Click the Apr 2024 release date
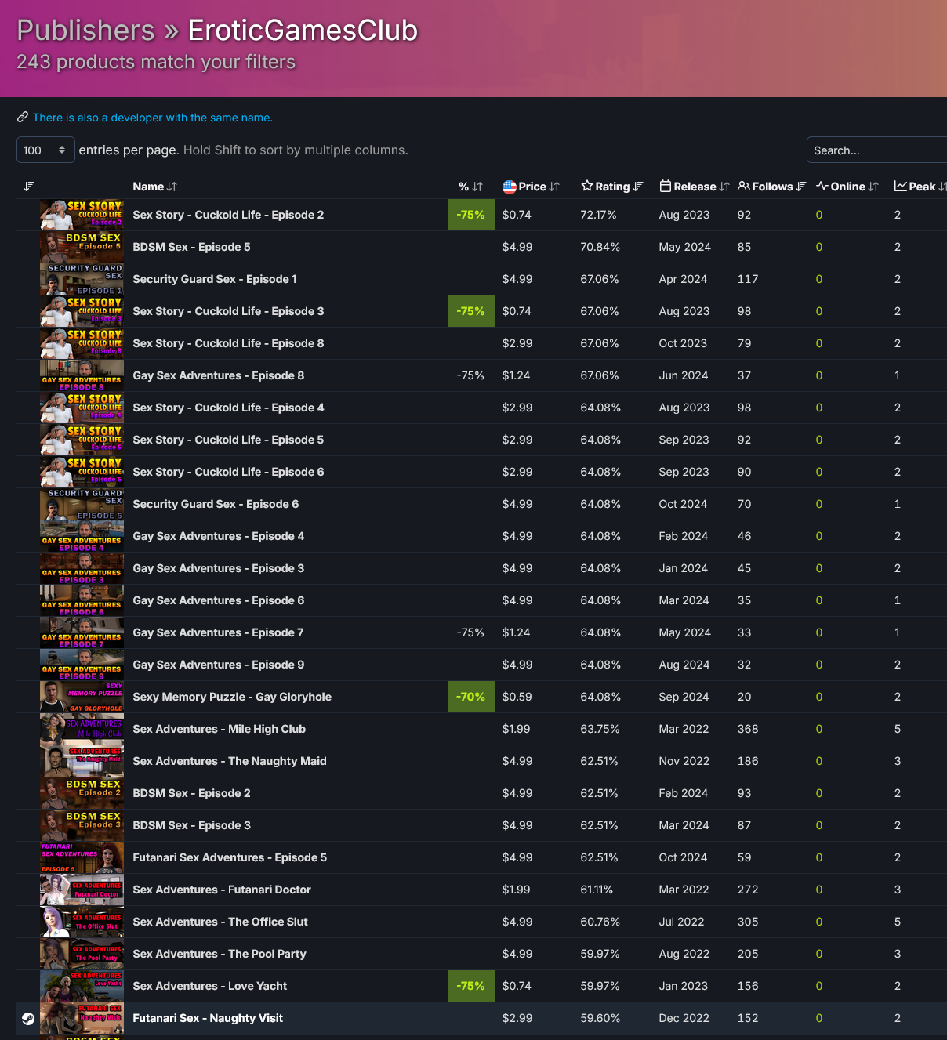947x1040 pixels. click(683, 279)
